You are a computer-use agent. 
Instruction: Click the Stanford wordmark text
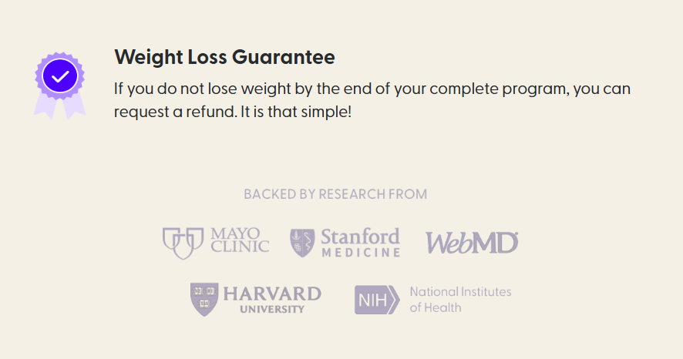pyautogui.click(x=360, y=236)
